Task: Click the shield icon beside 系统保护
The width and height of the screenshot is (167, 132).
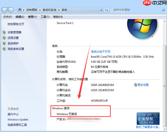Action: pyautogui.click(x=4, y=43)
